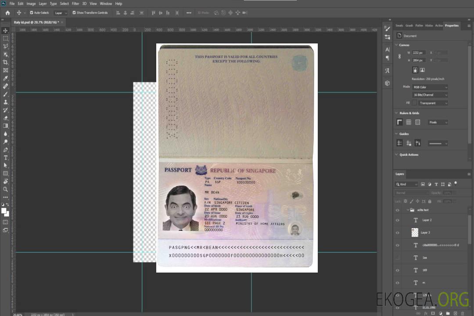Hide the 'edite text' group
474x316 pixels.
[x=398, y=210]
